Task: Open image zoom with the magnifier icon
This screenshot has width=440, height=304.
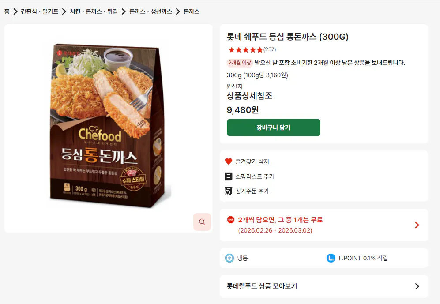Action: 202,222
